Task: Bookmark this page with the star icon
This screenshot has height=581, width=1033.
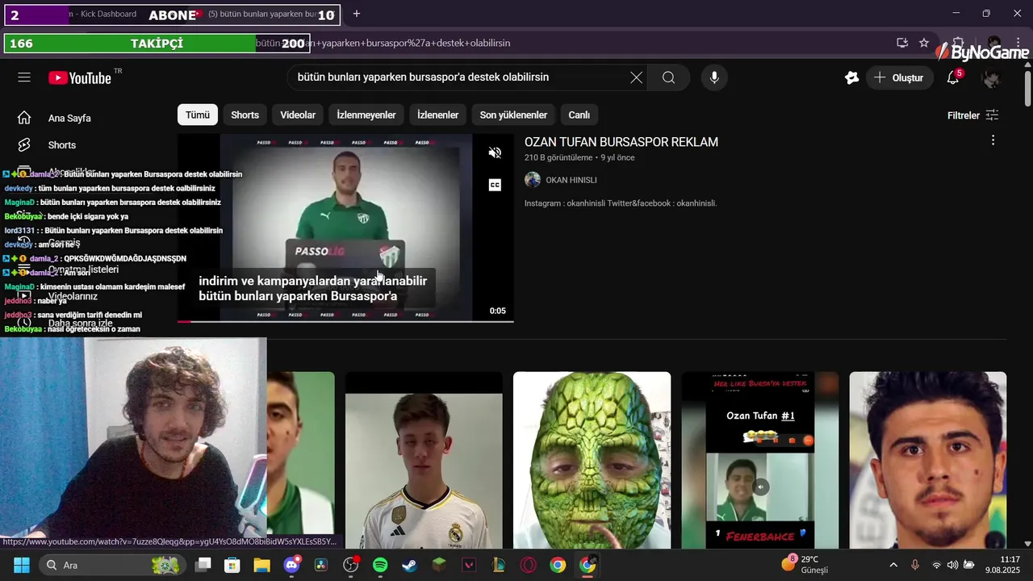Action: tap(924, 43)
